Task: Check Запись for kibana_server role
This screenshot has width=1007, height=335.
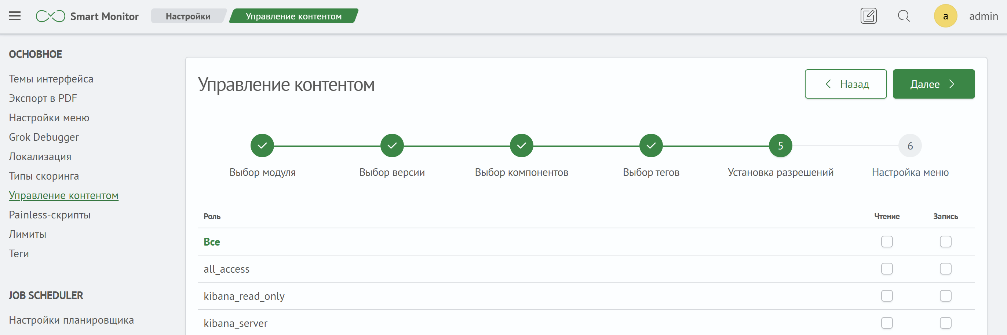Action: click(x=945, y=323)
